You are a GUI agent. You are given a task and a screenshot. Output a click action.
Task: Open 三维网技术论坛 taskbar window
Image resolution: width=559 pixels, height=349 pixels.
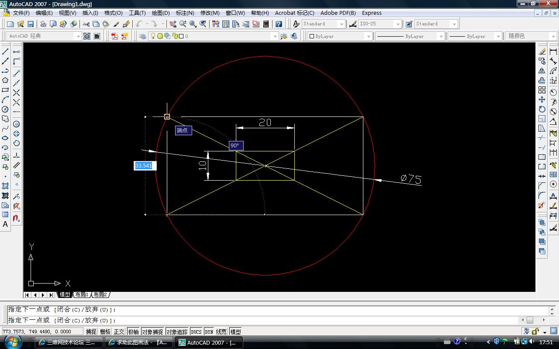(x=69, y=342)
